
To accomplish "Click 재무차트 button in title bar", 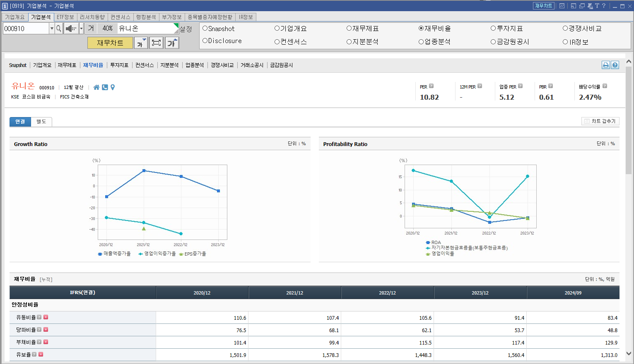I will click(544, 6).
